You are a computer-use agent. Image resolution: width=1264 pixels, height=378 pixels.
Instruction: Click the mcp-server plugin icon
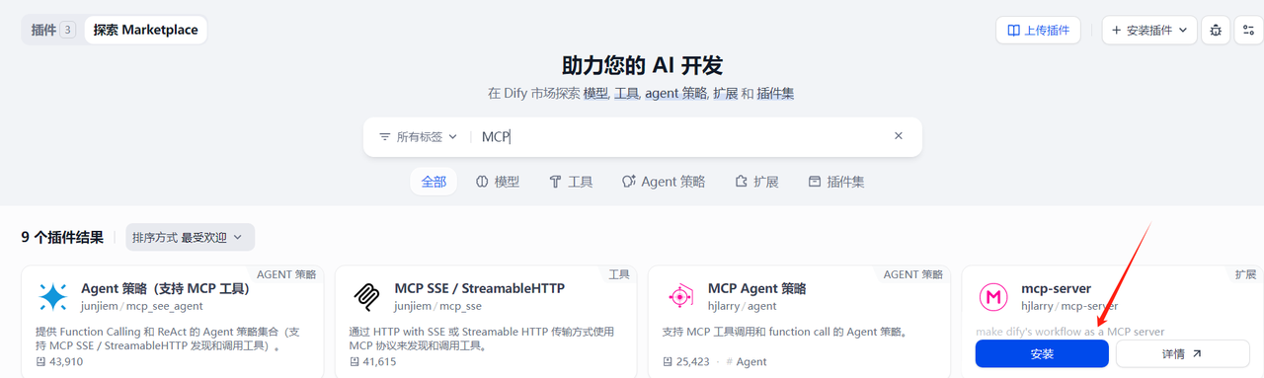pos(993,296)
